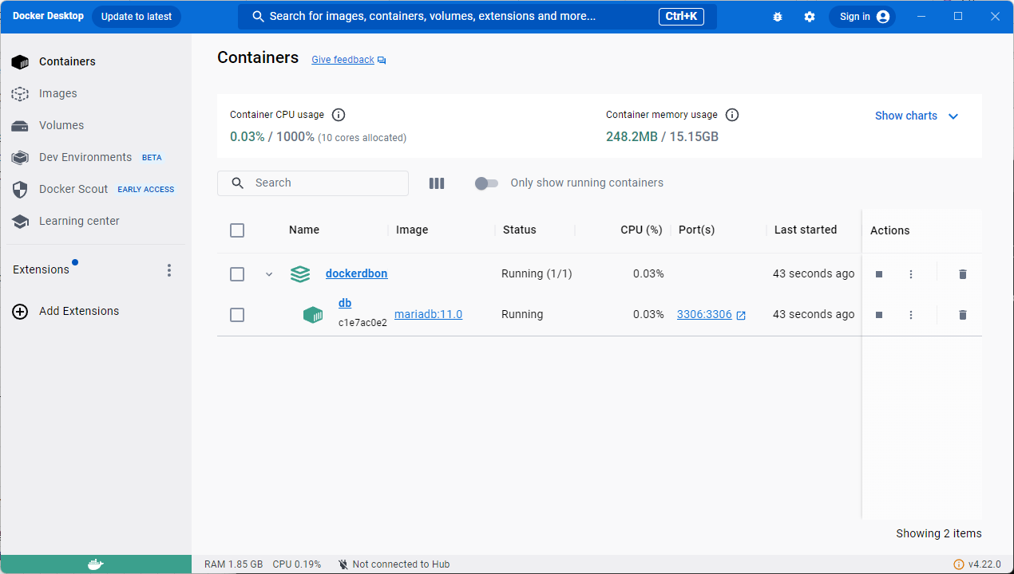
Task: Sort by the Status column header
Action: coord(520,230)
